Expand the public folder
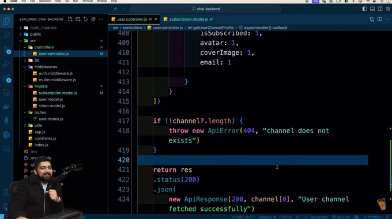The image size is (392, 219). pos(35,34)
